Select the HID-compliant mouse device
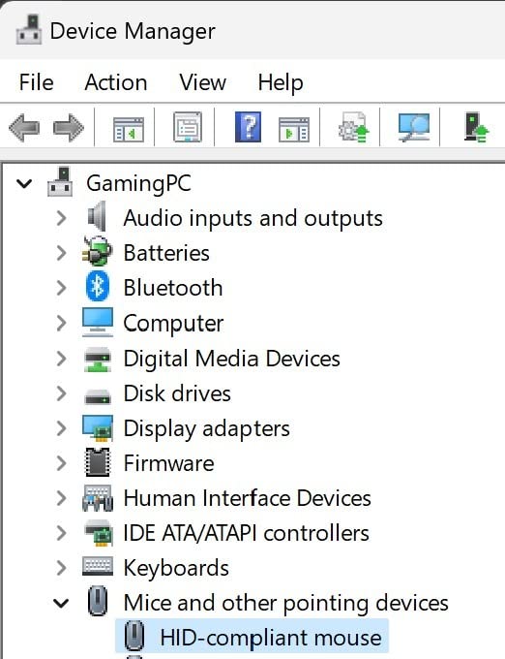 click(252, 637)
